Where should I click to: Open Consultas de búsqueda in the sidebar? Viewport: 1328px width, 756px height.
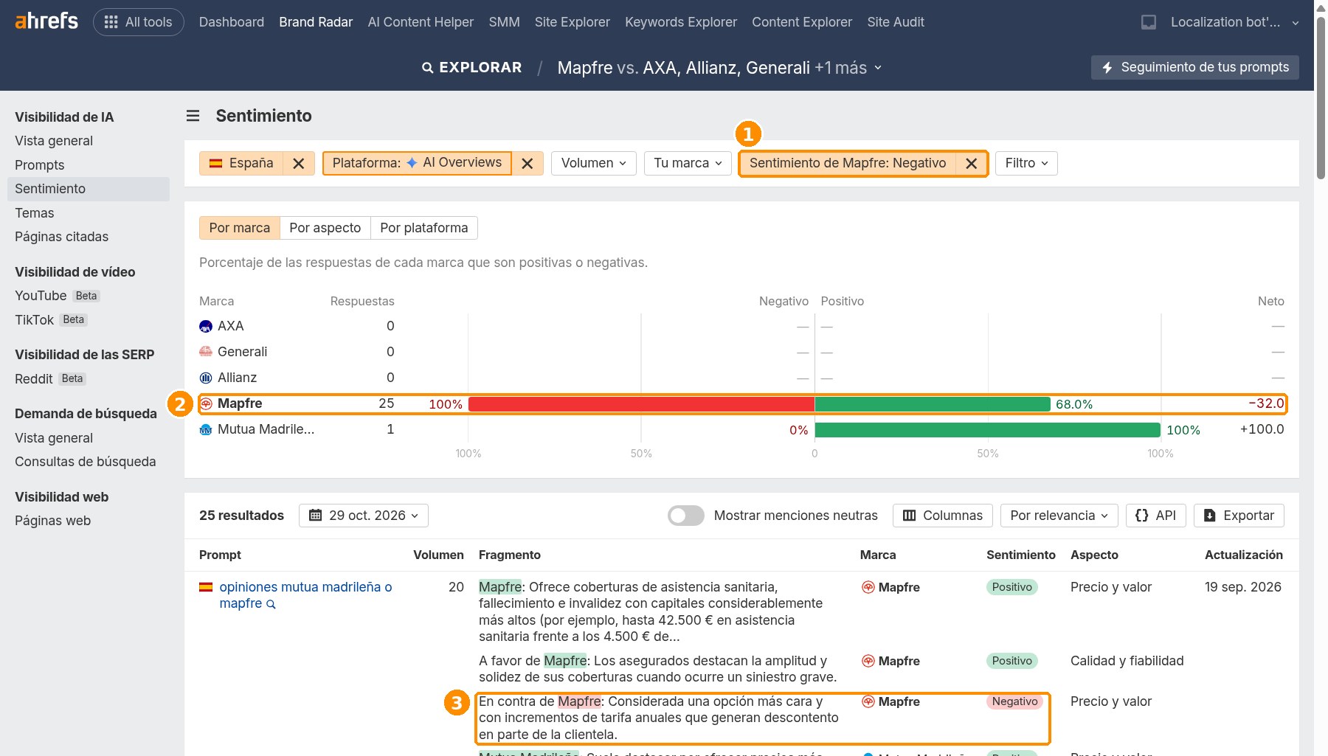coord(86,462)
